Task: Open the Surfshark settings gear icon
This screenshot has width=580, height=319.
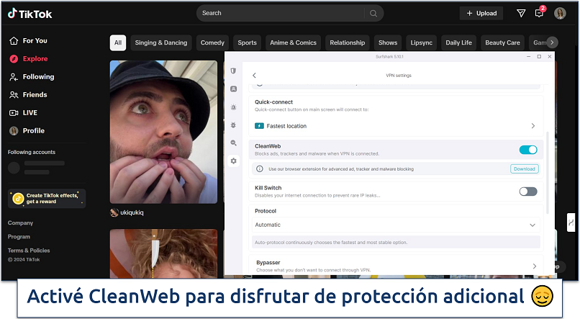Action: pos(233,161)
